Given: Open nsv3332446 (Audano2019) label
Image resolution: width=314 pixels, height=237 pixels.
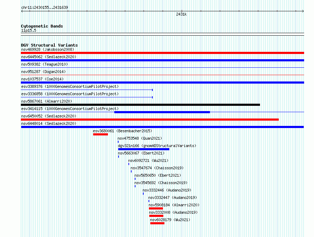Looking at the screenshot, I should tap(167, 190).
